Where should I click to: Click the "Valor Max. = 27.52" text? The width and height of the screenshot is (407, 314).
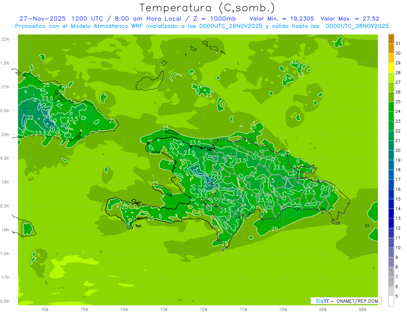[x=350, y=19]
